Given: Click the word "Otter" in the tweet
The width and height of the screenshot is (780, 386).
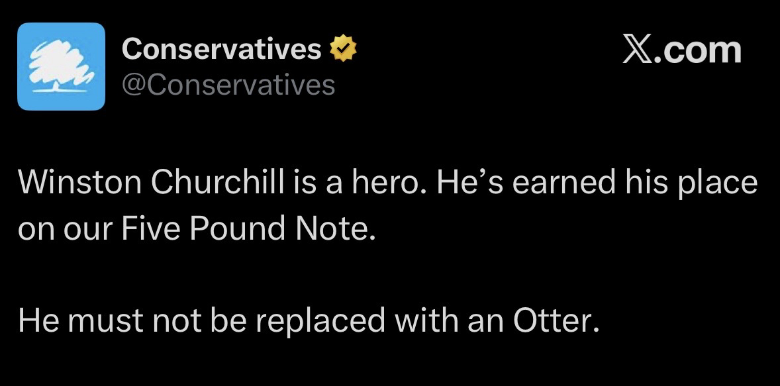Looking at the screenshot, I should click(555, 322).
